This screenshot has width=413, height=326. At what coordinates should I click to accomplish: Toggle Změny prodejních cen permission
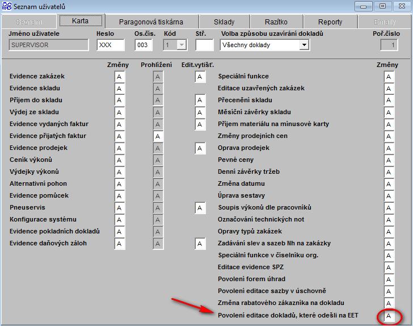pyautogui.click(x=389, y=136)
